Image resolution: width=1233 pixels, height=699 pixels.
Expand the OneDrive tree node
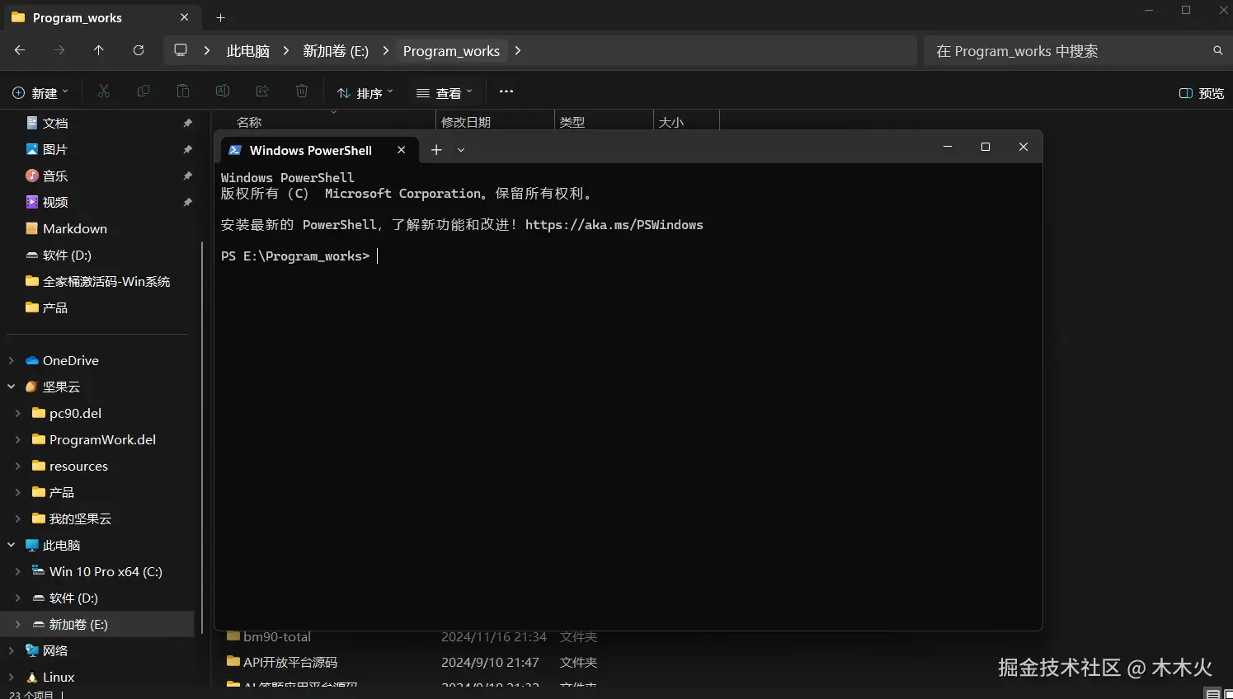pyautogui.click(x=12, y=360)
